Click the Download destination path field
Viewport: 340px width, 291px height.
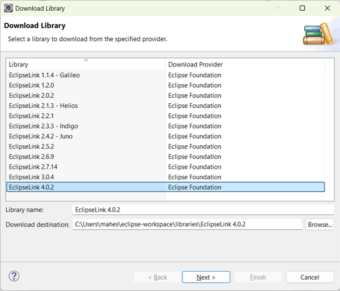187,224
